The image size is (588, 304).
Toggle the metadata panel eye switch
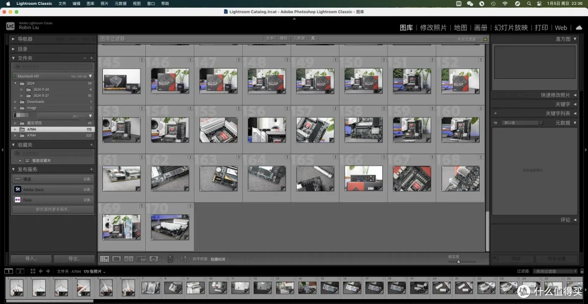click(x=495, y=123)
